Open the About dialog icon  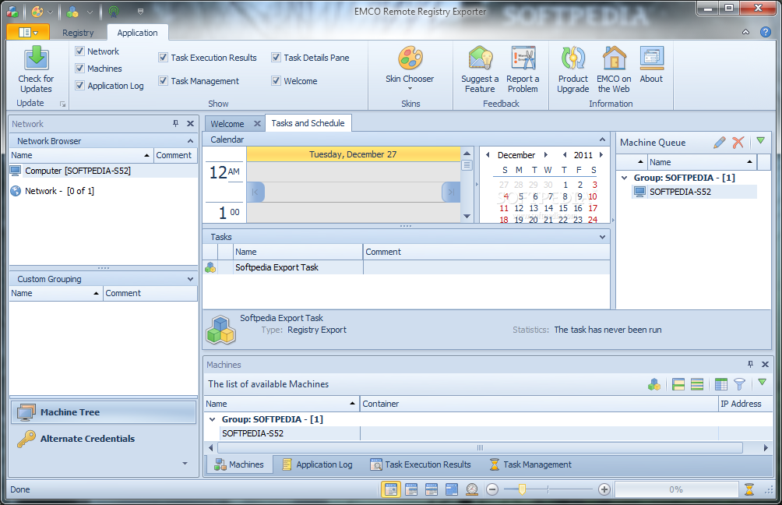pos(651,58)
